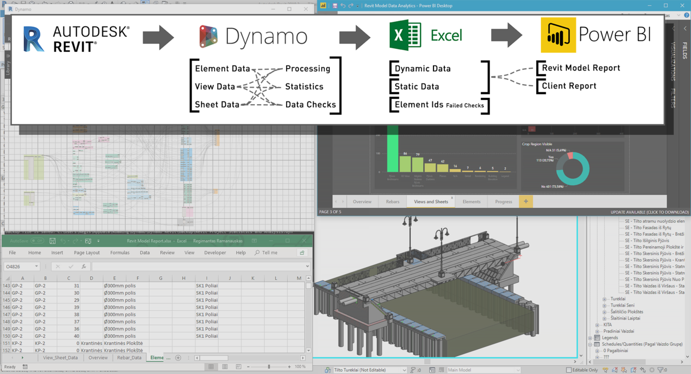
Task: Switch Excel to Page Layout view button
Action: click(x=225, y=367)
